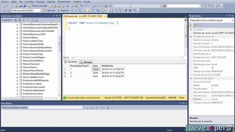
Task: Select the Production.Location table
Action: click(x=33, y=94)
